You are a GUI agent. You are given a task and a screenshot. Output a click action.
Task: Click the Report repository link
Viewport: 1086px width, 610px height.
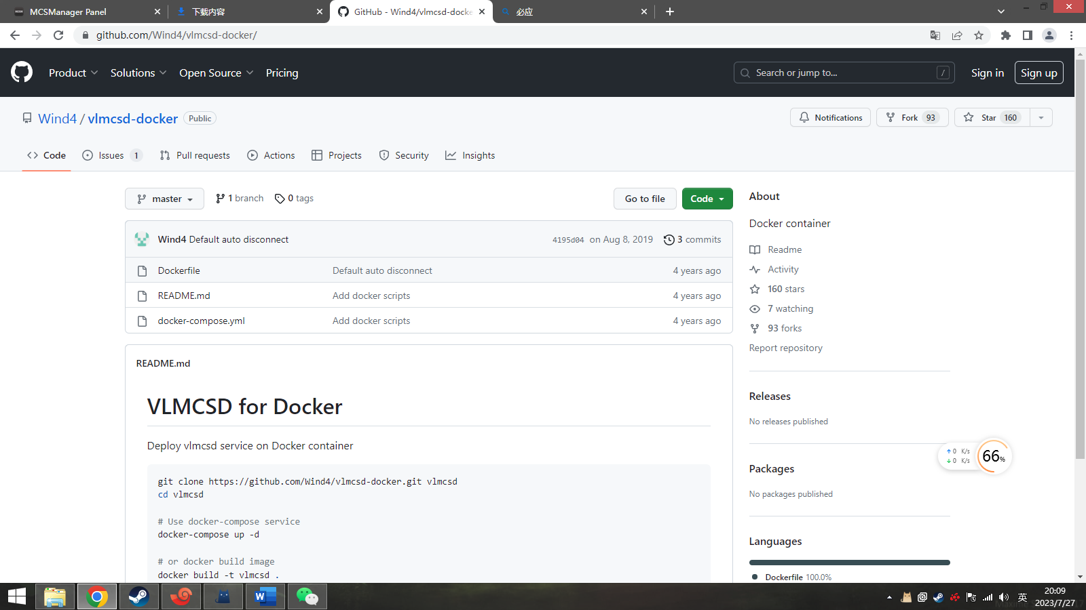pyautogui.click(x=785, y=348)
